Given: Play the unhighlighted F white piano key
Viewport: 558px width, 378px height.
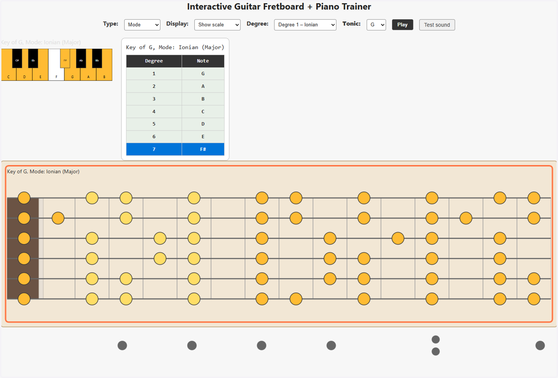Looking at the screenshot, I should [x=56, y=74].
